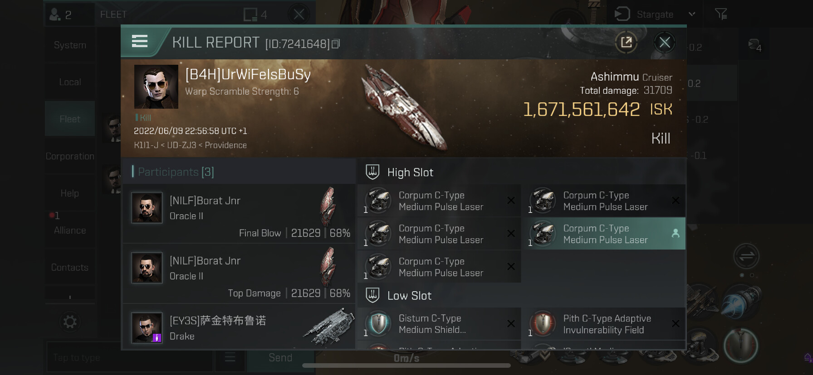The height and width of the screenshot is (375, 813).
Task: Switch to the Local chat tab
Action: [70, 82]
